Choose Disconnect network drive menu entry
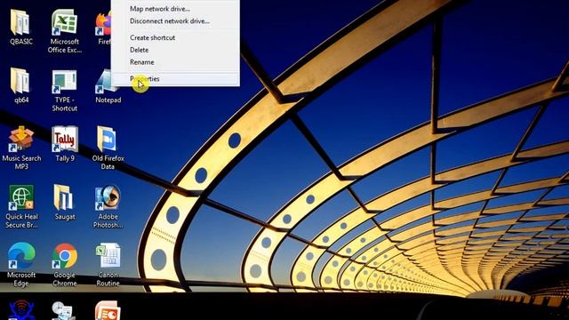569x320 pixels. pos(175,21)
